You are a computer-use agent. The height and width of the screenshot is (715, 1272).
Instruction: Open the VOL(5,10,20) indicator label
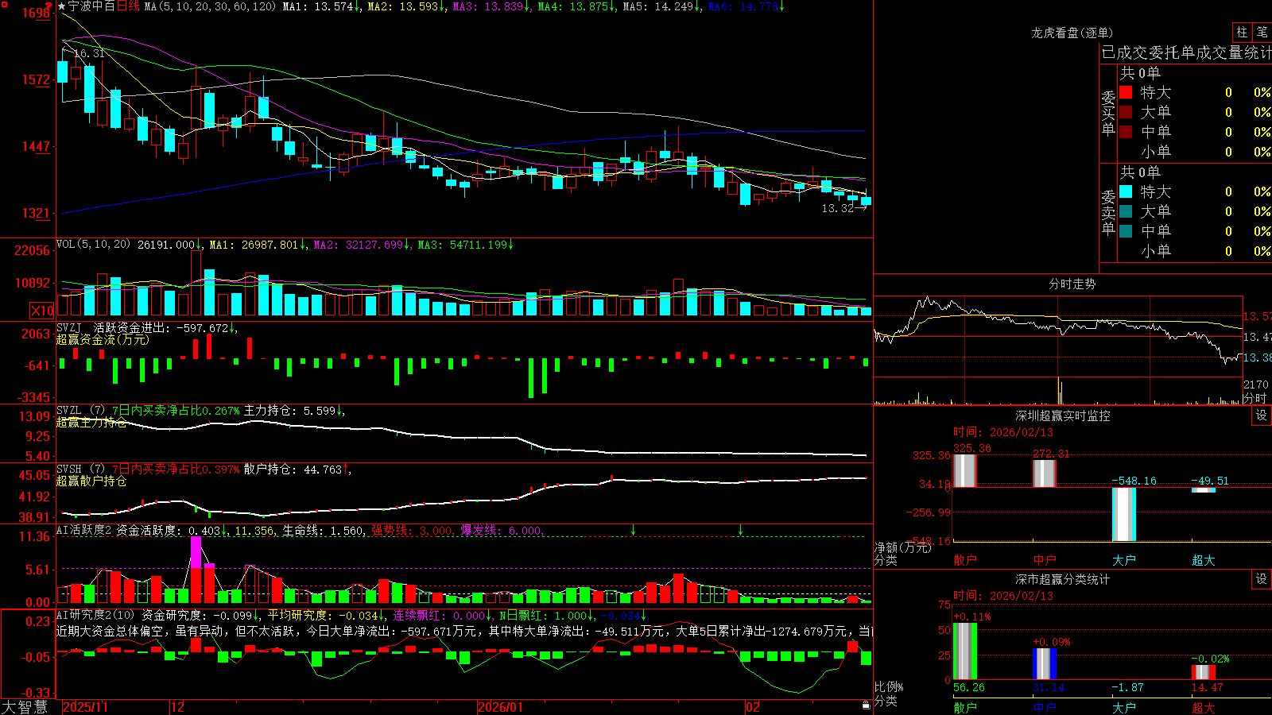point(93,245)
